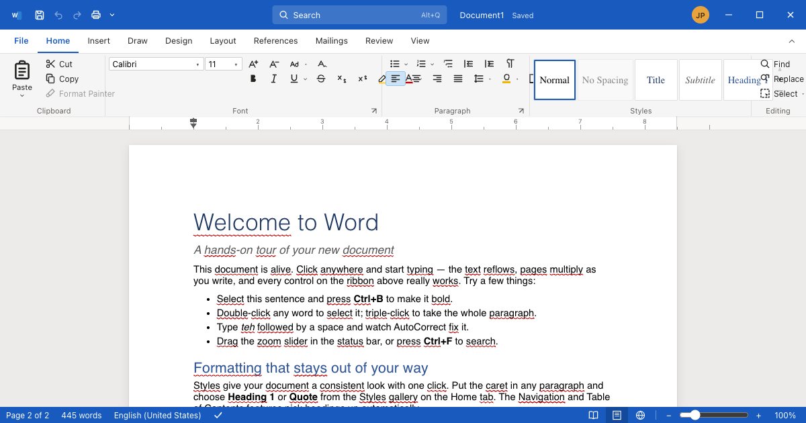Increase font size with A+ icon
Viewport: 806px width, 423px height.
click(253, 64)
